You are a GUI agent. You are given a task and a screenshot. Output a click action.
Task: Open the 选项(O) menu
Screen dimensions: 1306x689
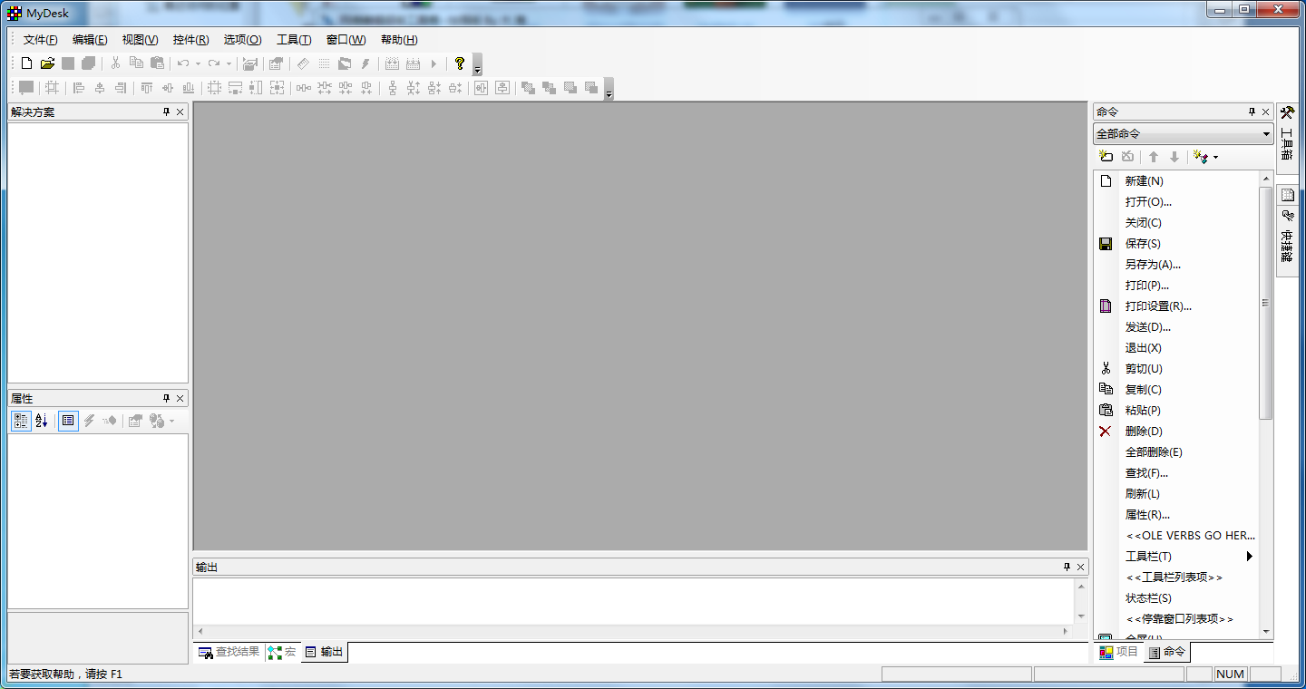pyautogui.click(x=242, y=40)
